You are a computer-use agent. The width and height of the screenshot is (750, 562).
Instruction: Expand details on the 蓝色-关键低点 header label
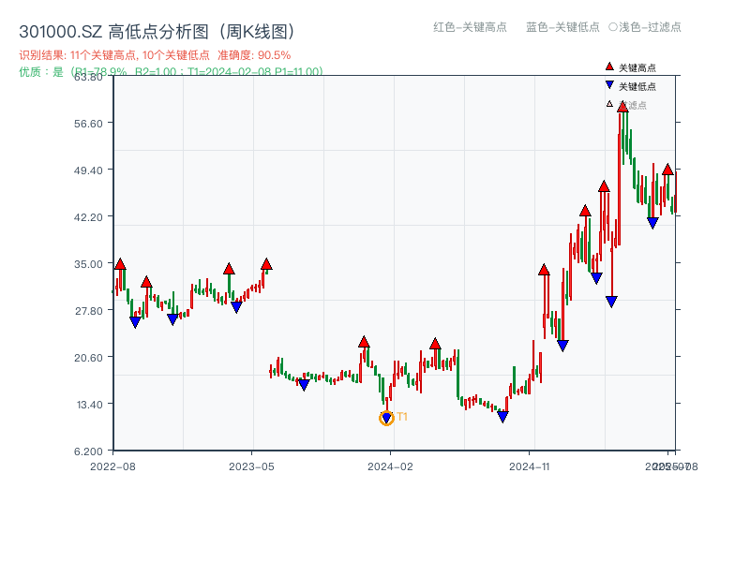point(563,26)
